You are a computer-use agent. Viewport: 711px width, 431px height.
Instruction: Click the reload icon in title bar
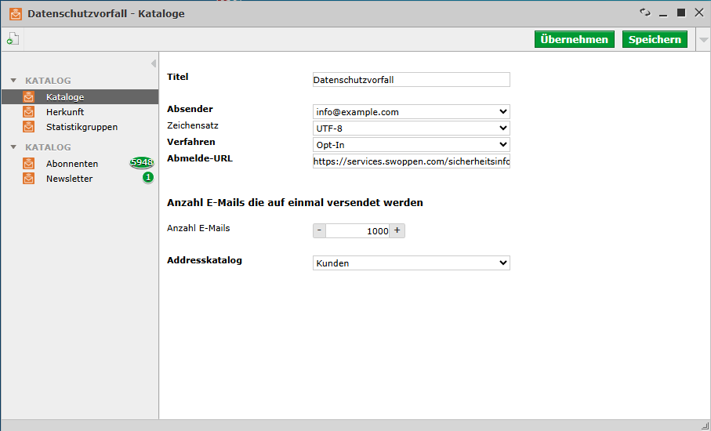pos(645,13)
